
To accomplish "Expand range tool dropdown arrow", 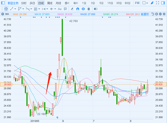I will (x=47, y=9).
